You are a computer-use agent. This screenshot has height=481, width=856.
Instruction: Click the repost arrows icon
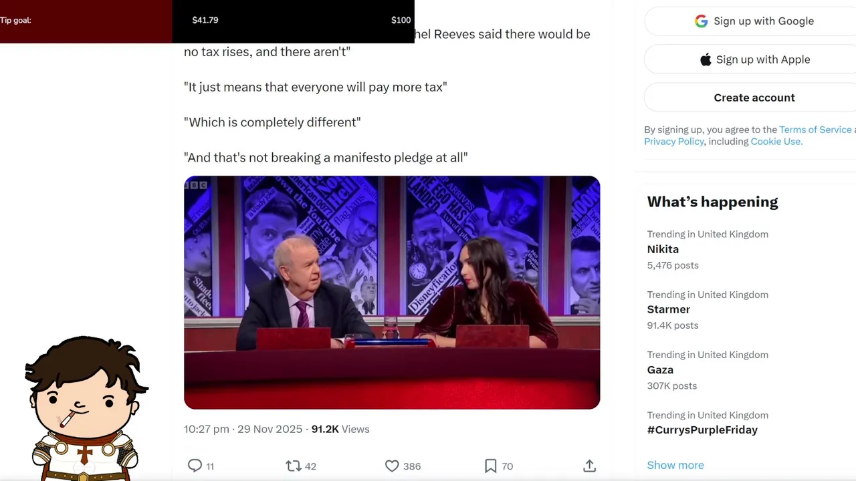point(293,466)
